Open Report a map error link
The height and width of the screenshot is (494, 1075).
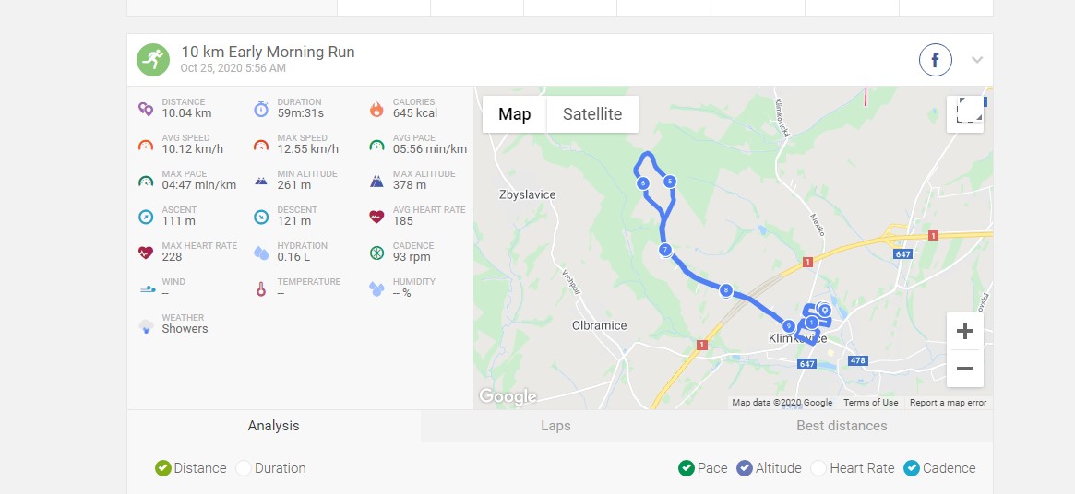(x=949, y=403)
